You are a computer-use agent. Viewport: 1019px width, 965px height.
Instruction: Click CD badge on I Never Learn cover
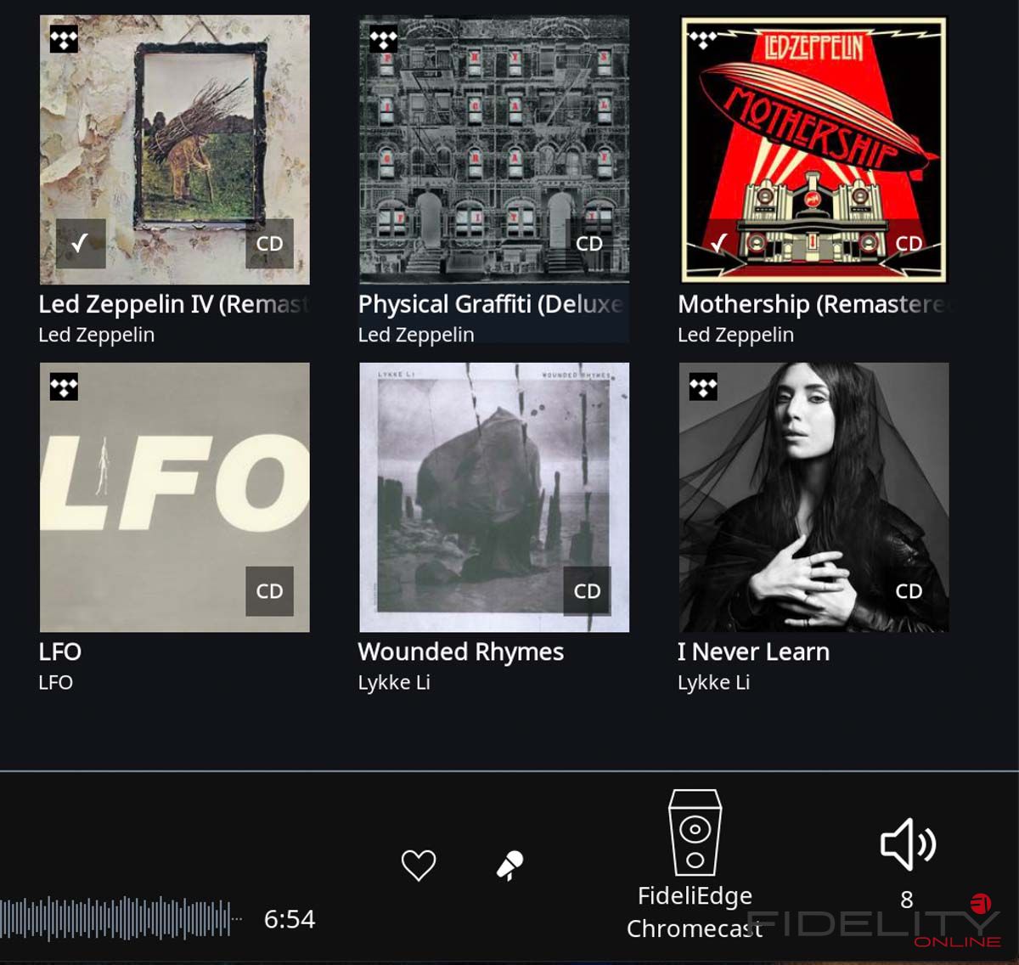(x=909, y=590)
